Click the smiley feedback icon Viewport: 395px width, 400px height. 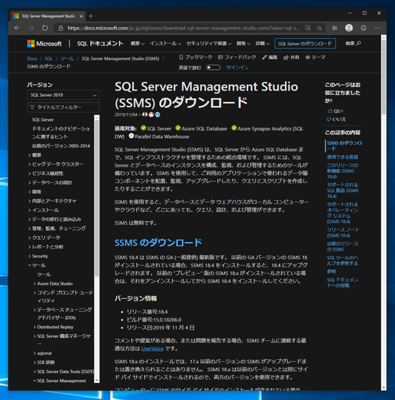[363, 28]
